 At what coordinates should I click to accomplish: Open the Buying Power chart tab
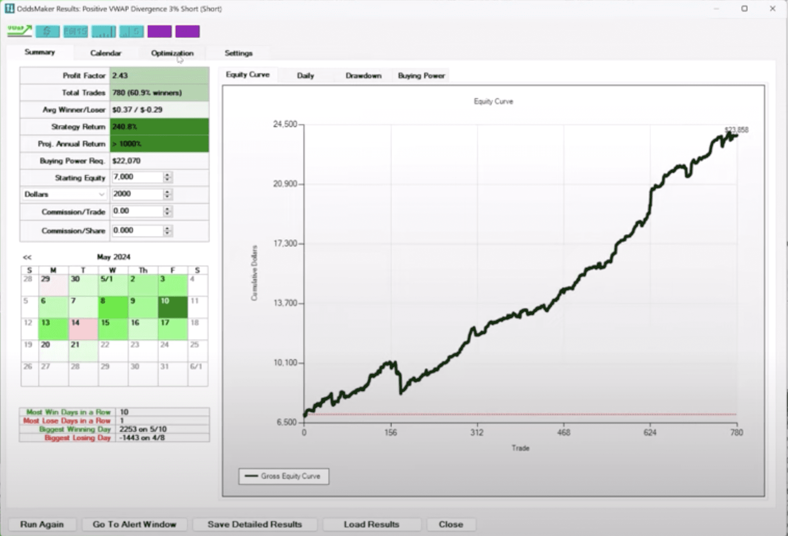[421, 76]
